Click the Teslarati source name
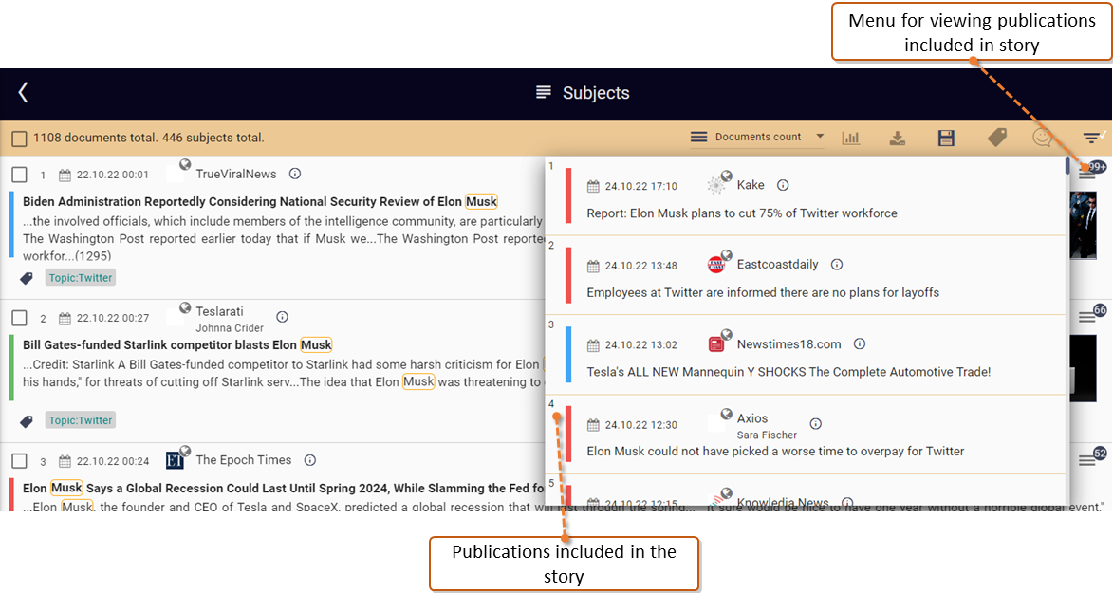This screenshot has height=593, width=1113. coord(219,311)
